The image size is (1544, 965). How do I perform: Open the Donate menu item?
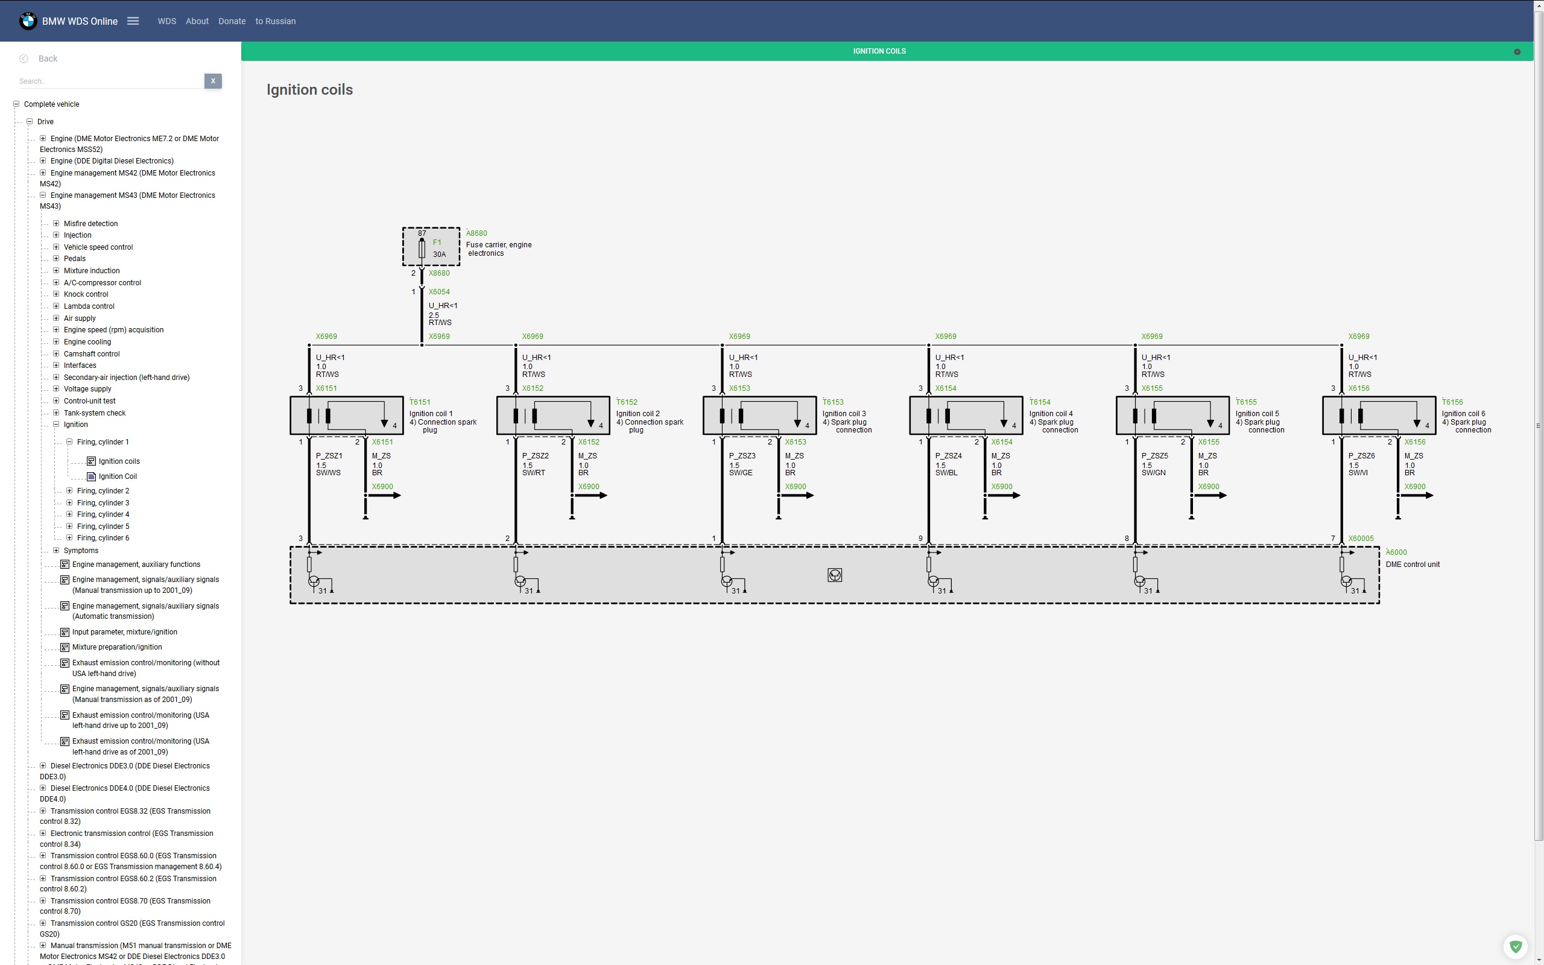pyautogui.click(x=232, y=21)
